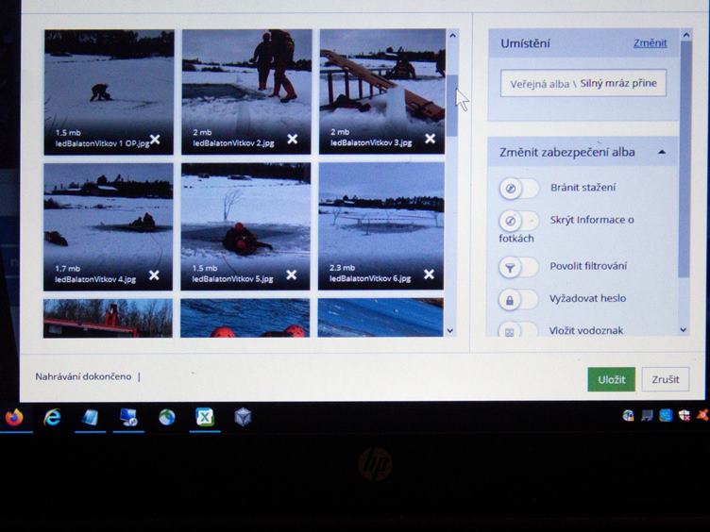Viewport: 710px width, 532px height.
Task: Open the blue notebook taskbar app
Action: pyautogui.click(x=90, y=417)
